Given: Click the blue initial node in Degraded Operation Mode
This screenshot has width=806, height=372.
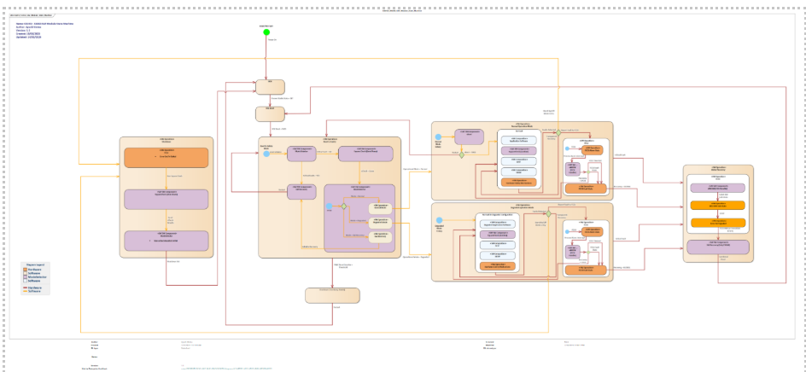Looking at the screenshot, I should point(439,220).
